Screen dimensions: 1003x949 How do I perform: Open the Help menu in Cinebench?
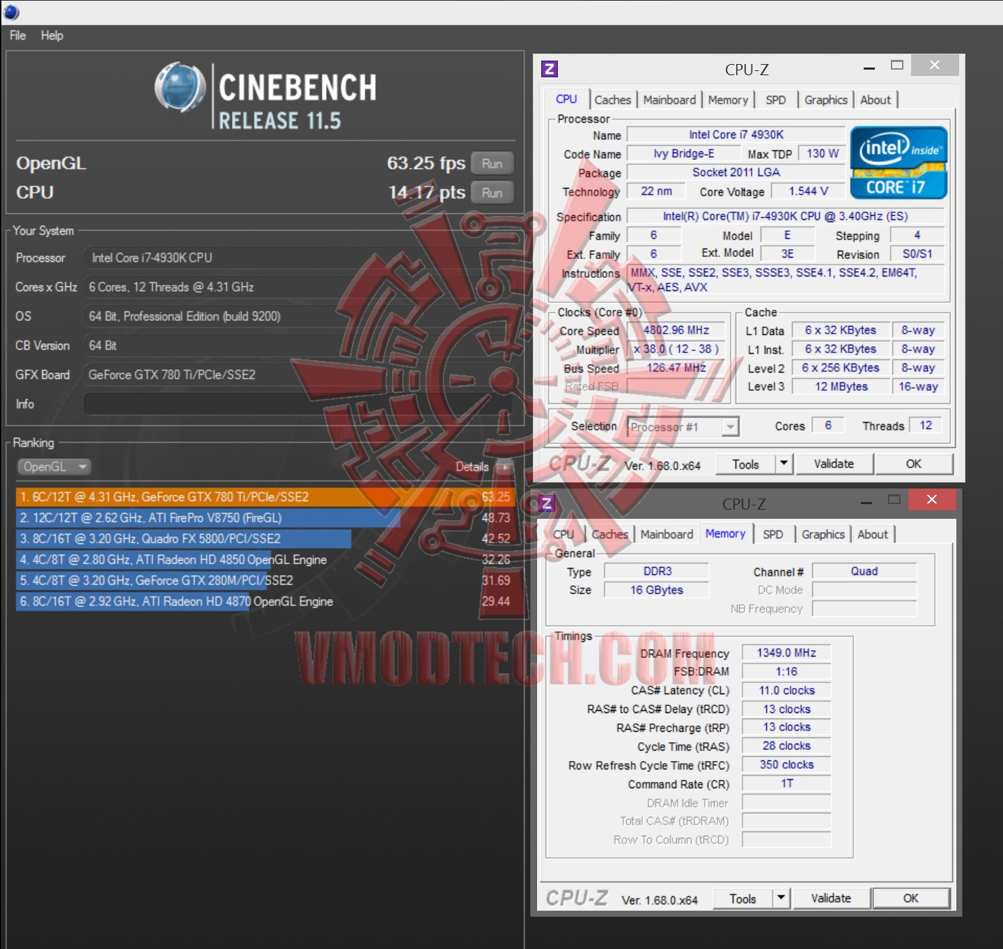[x=52, y=36]
